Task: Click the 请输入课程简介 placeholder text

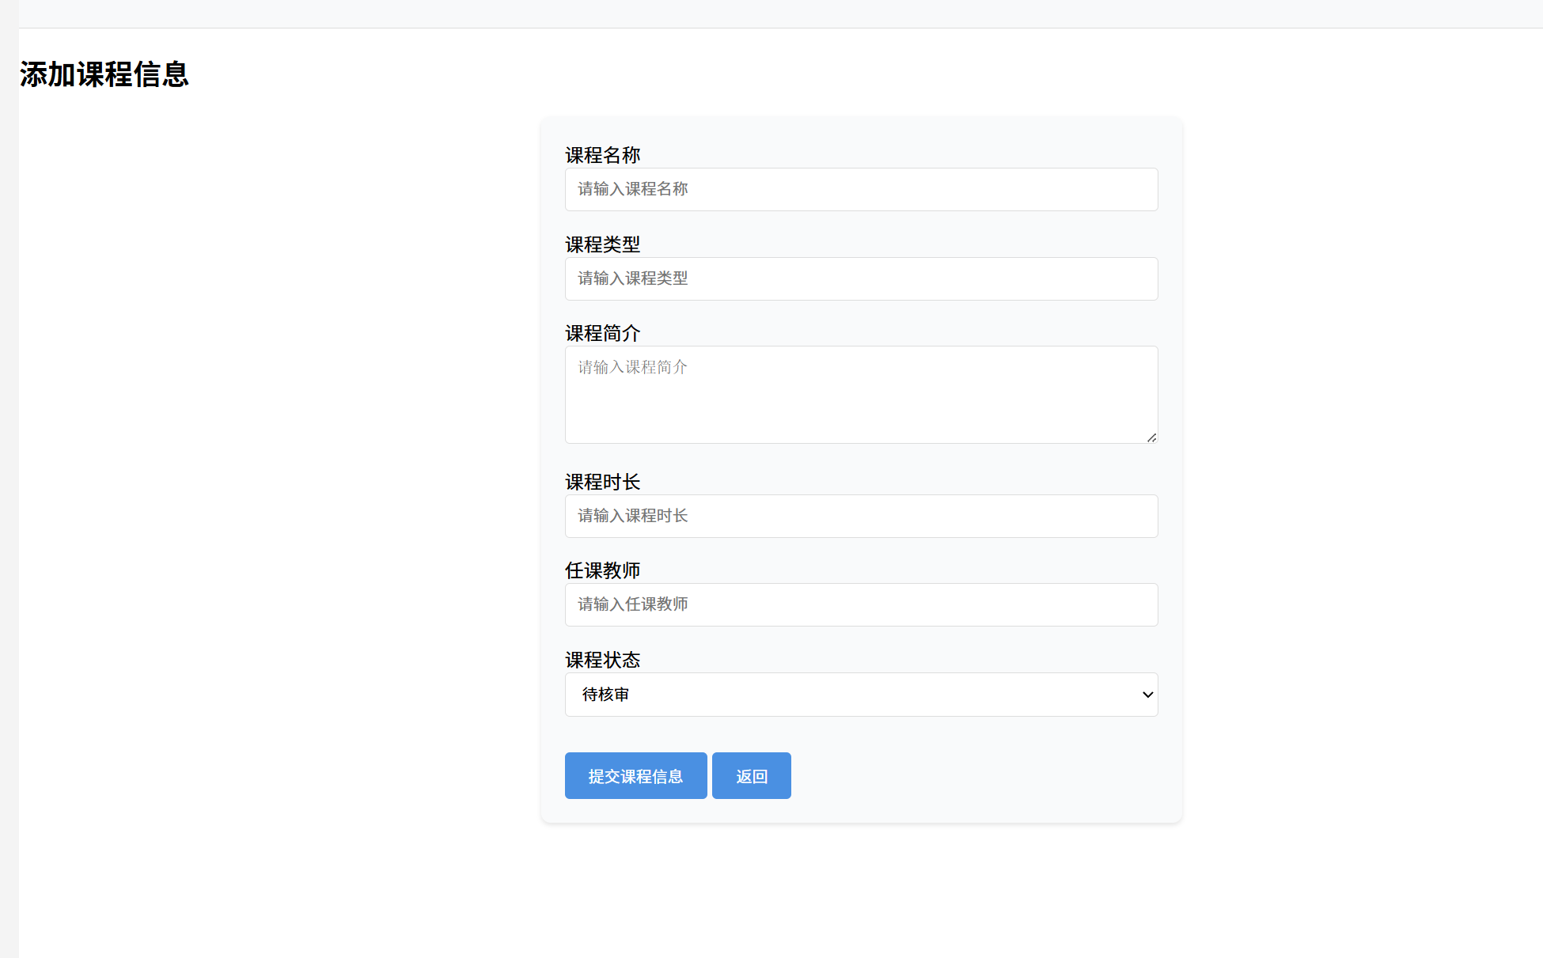Action: [632, 367]
